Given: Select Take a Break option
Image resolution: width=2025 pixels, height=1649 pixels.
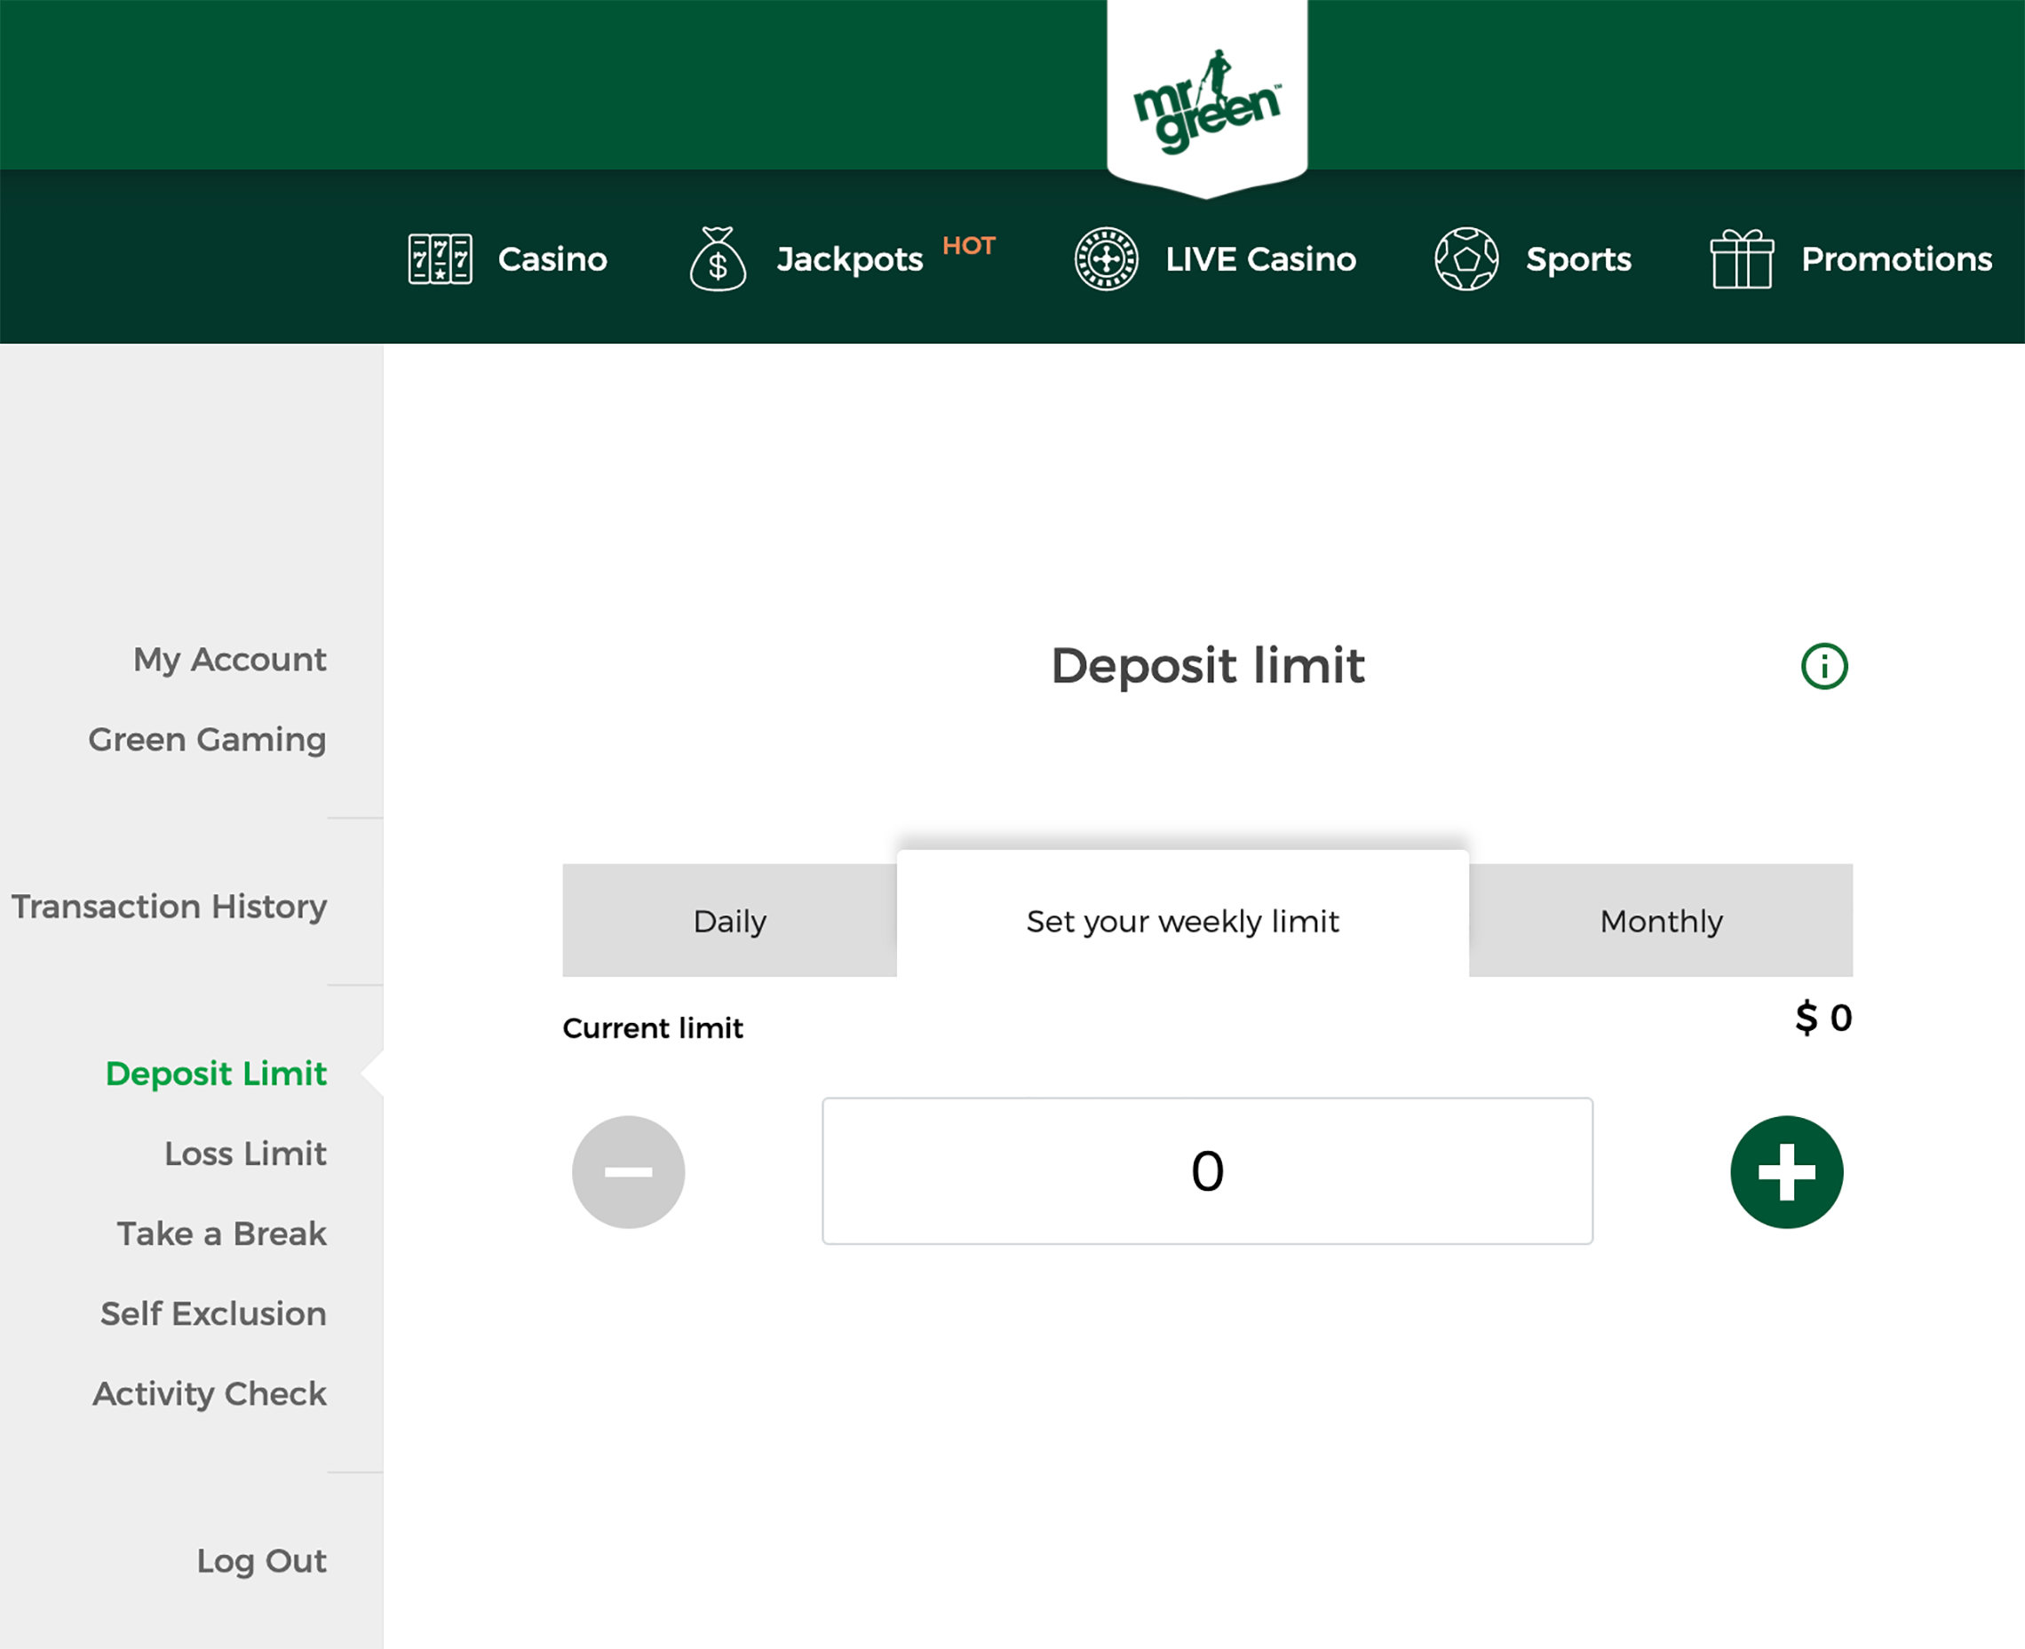Looking at the screenshot, I should [x=221, y=1233].
